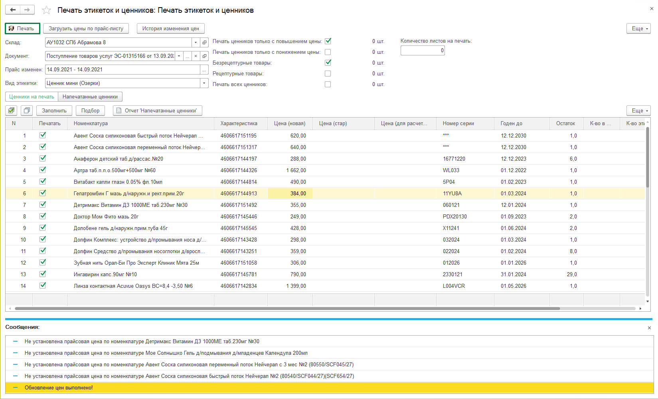
Task: Click the back navigation arrow
Action: coord(13,10)
